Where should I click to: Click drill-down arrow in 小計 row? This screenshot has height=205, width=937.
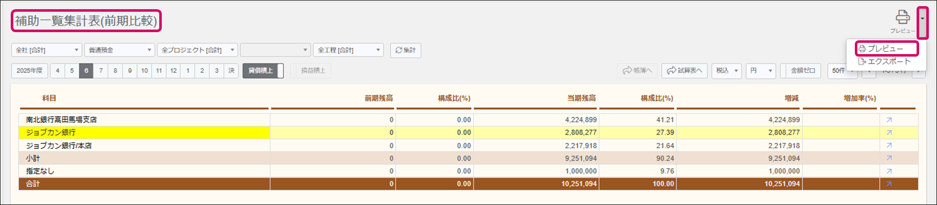pos(889,159)
